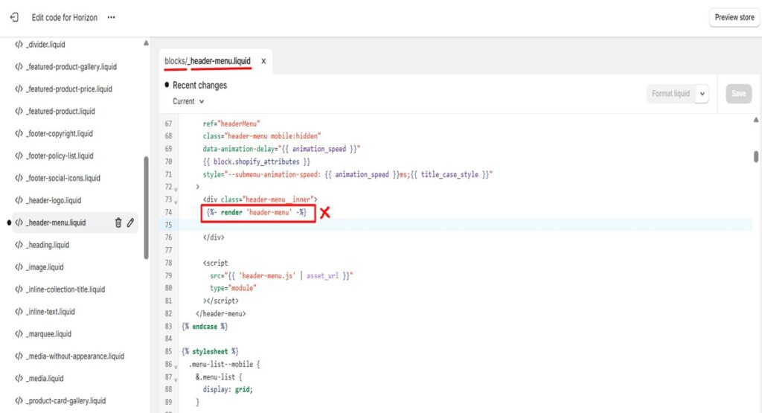Click code icon beside _footer-copyright.liquid
762x413 pixels.
pos(19,134)
